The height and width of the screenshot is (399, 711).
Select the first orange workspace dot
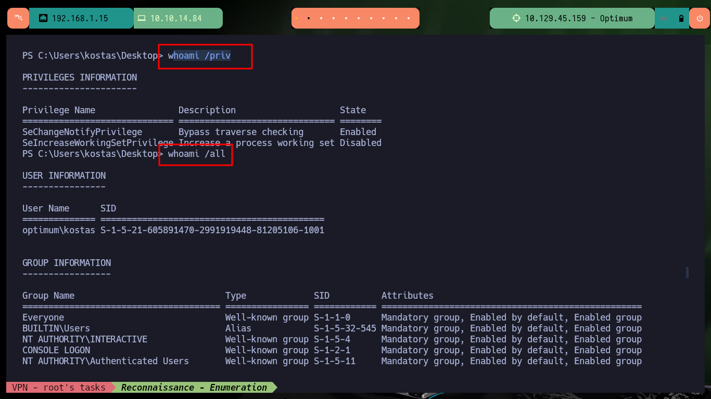pyautogui.click(x=296, y=18)
